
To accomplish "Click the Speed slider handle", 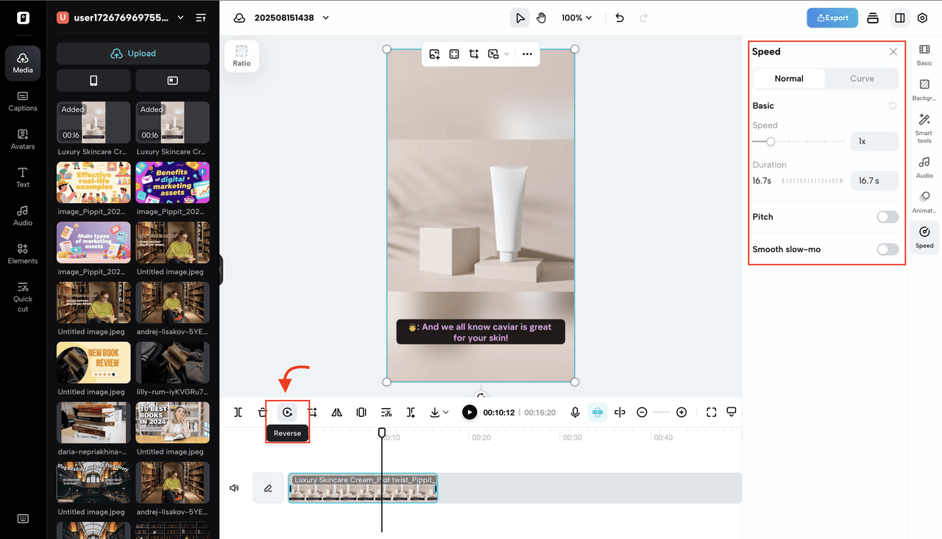I will [771, 141].
